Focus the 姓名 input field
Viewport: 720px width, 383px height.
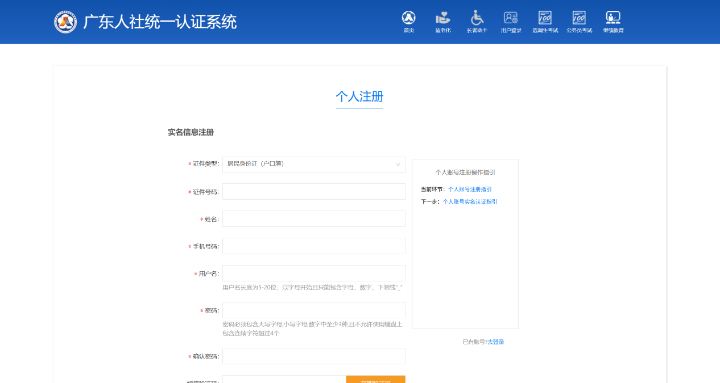tap(314, 219)
